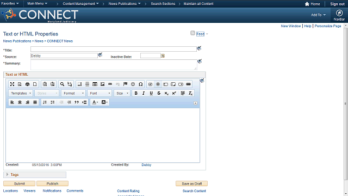Screen dimensions: 348x196
Task: Apply subscript formatting
Action: (166, 93)
